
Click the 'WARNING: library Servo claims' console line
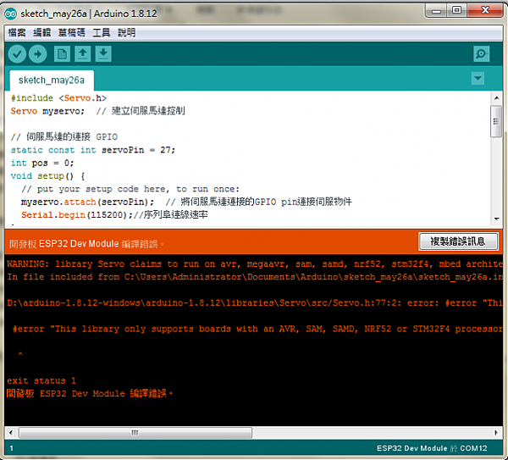point(255,263)
